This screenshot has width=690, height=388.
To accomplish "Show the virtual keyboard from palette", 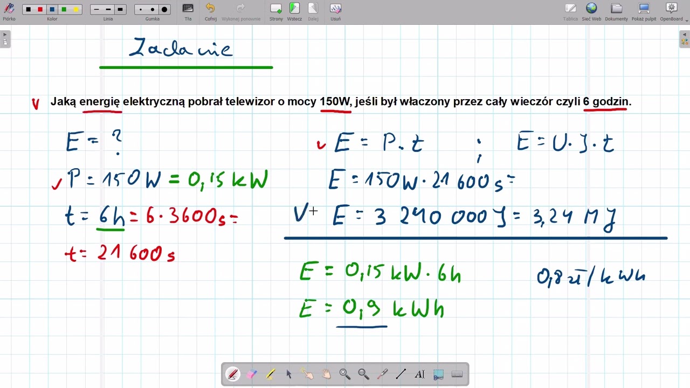I will (457, 374).
